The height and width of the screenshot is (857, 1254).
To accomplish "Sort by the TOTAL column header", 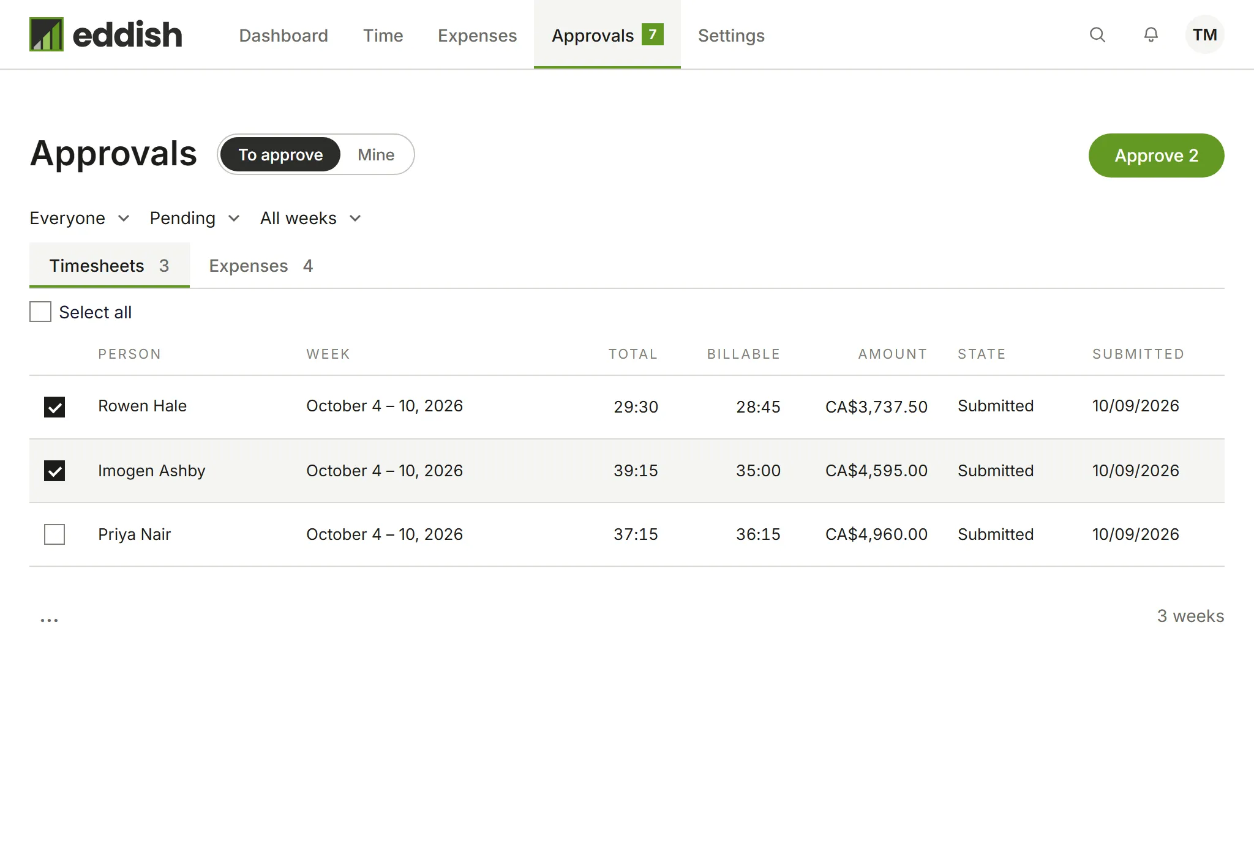I will pyautogui.click(x=633, y=354).
